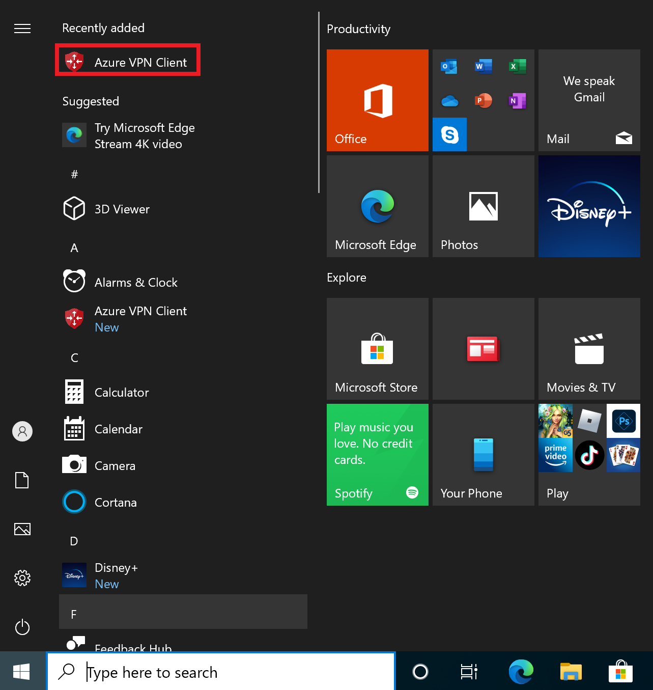The image size is (653, 690).
Task: Open OneNote in the Office apps tile
Action: [518, 101]
